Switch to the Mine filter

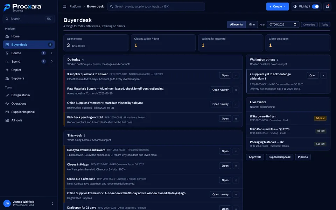tap(252, 24)
